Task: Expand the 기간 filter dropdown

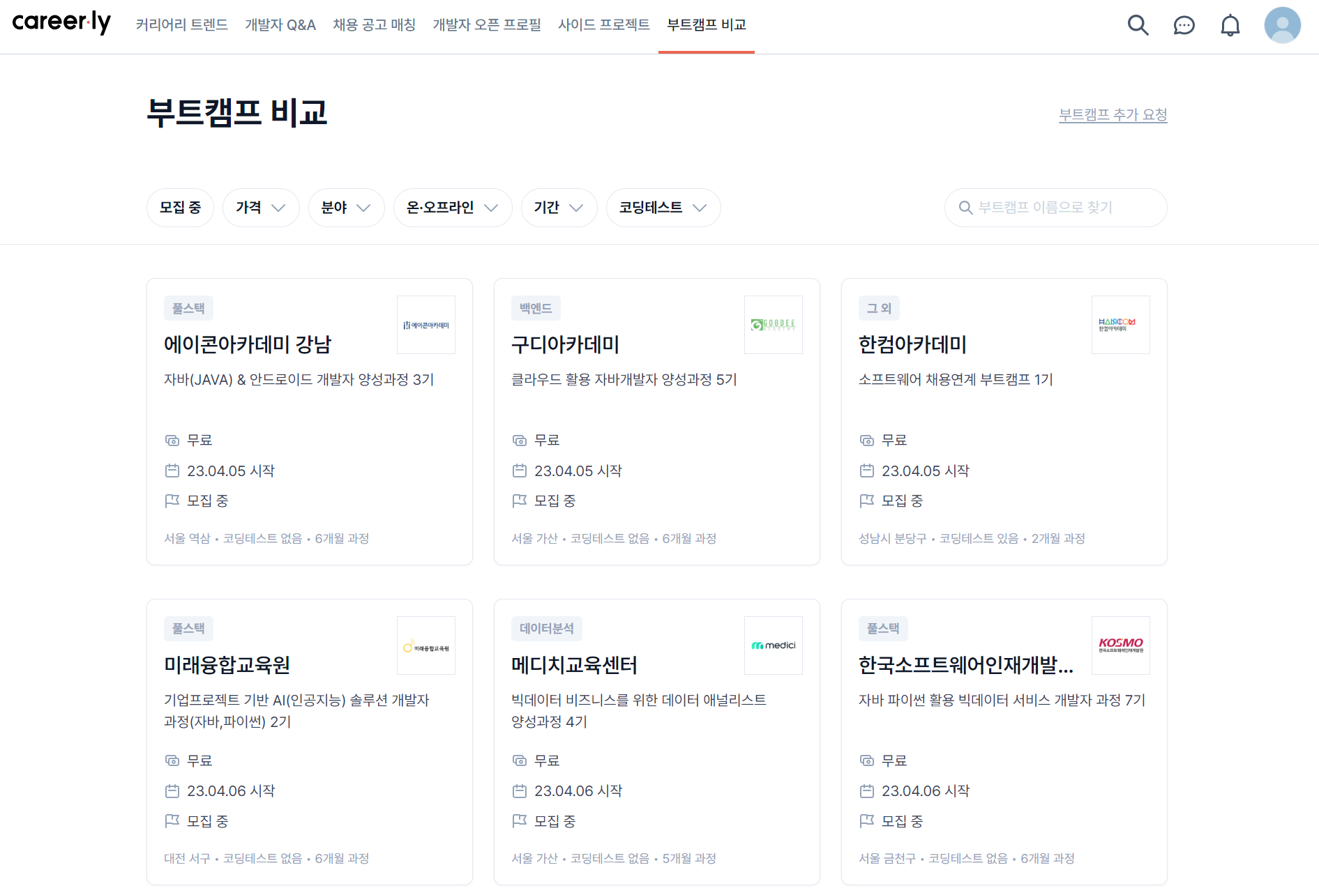Action: 559,208
